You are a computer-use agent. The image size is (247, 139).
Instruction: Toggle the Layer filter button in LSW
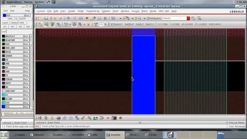tap(5, 23)
